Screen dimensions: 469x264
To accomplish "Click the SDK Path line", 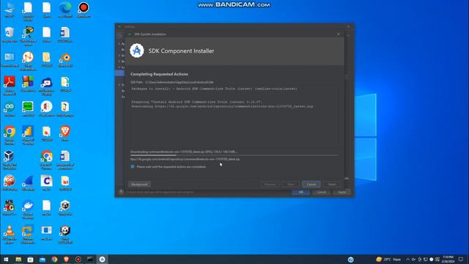I will coord(172,82).
